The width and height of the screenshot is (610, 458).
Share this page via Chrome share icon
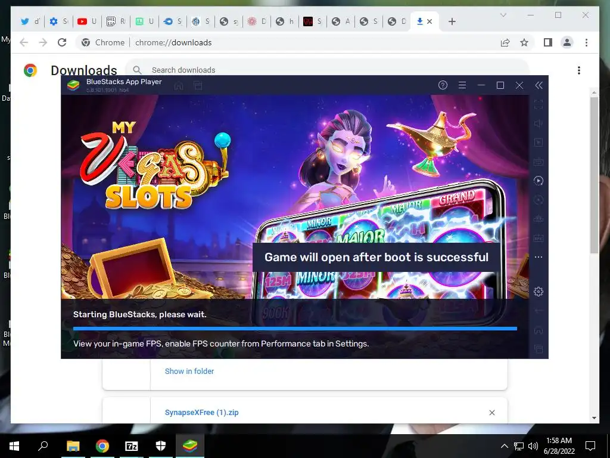[x=505, y=42]
